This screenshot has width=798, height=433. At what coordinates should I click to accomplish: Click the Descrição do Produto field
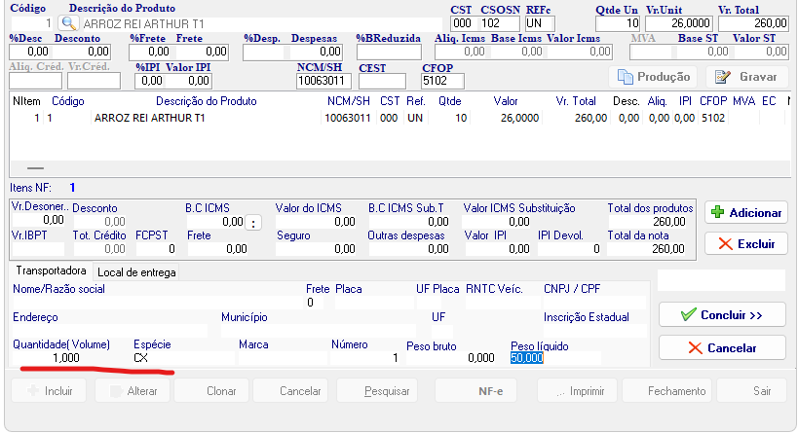click(261, 24)
